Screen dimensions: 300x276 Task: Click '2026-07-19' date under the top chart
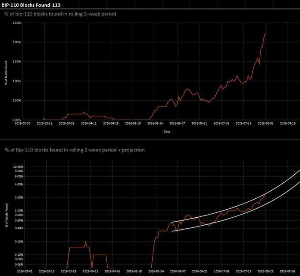[x=244, y=123]
